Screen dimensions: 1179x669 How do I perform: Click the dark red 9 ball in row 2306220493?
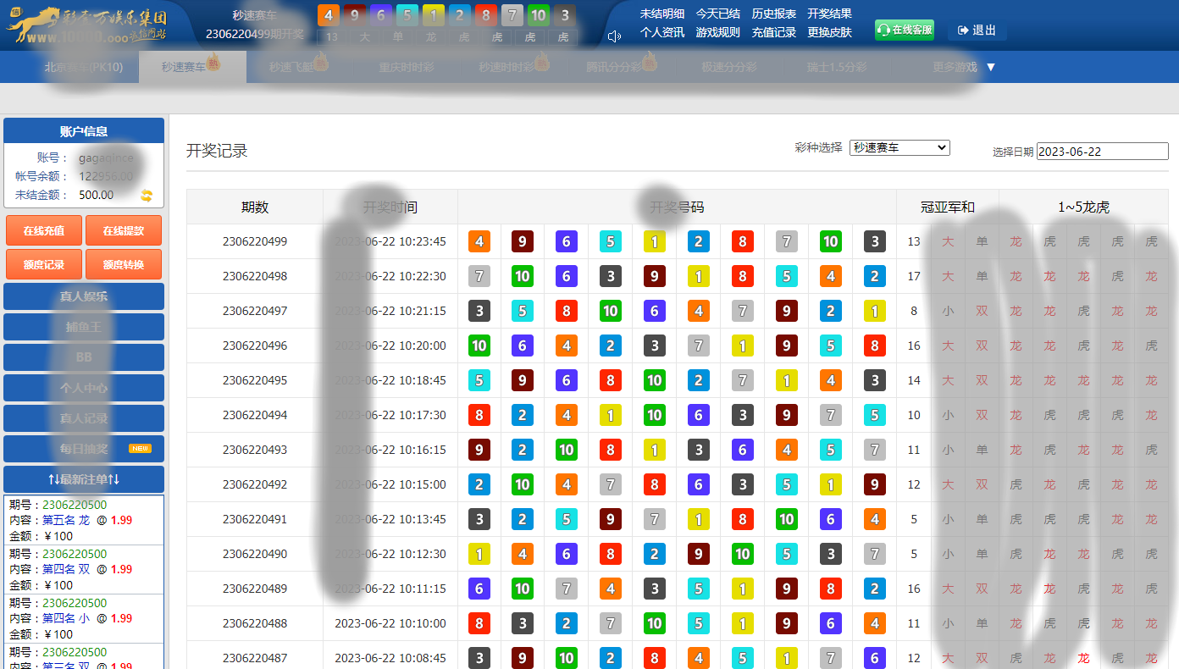pyautogui.click(x=479, y=450)
